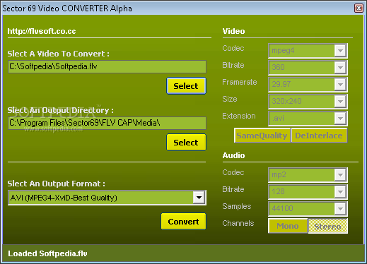Click the window title 'Sector 69 Video CONVERTER Alpha'
The height and width of the screenshot is (264, 367).
point(67,8)
